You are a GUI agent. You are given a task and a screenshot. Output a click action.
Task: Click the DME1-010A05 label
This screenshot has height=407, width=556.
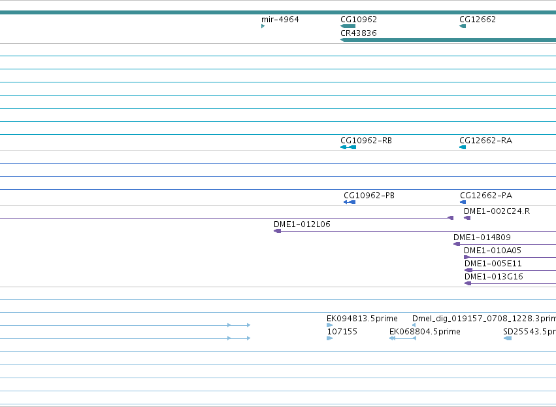pyautogui.click(x=492, y=251)
